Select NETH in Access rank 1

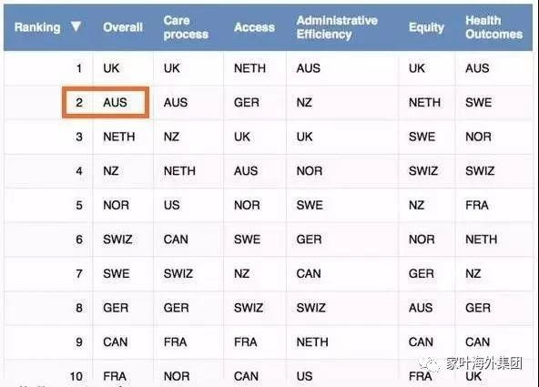249,68
